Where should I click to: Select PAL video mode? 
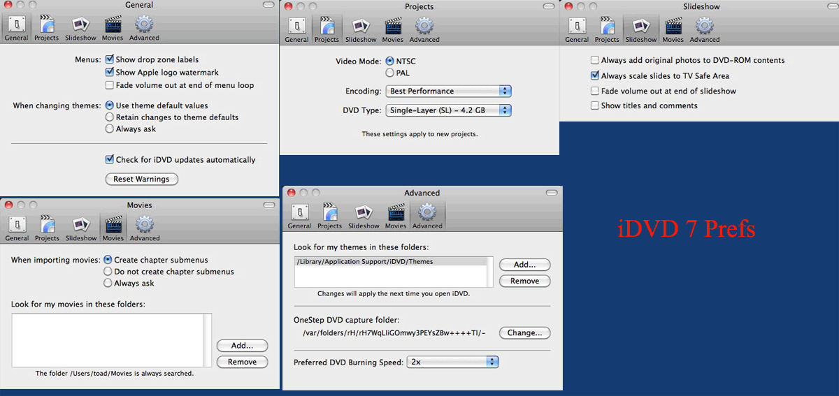389,73
